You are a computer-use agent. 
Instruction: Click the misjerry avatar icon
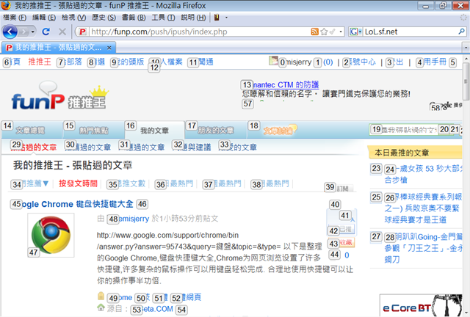(273, 61)
